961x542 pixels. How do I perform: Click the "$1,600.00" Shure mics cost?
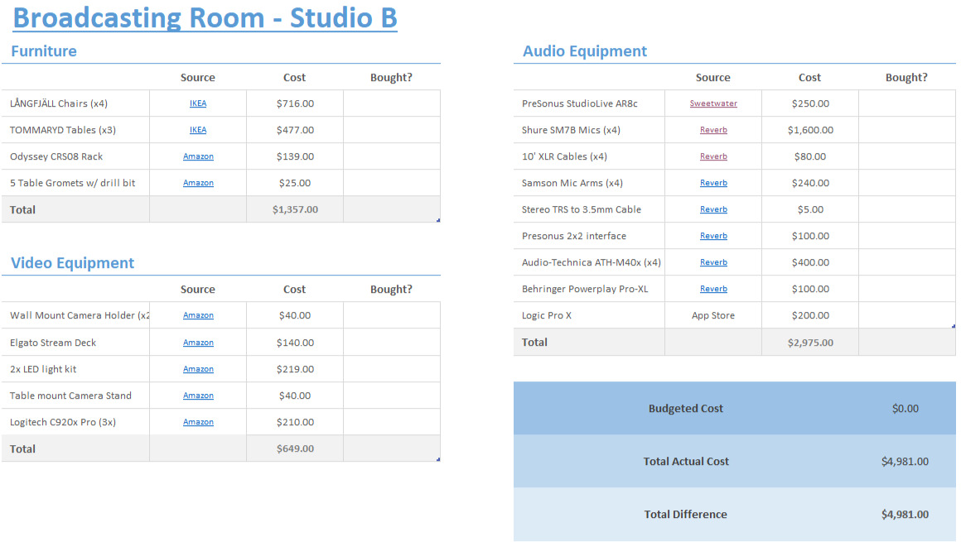(810, 130)
